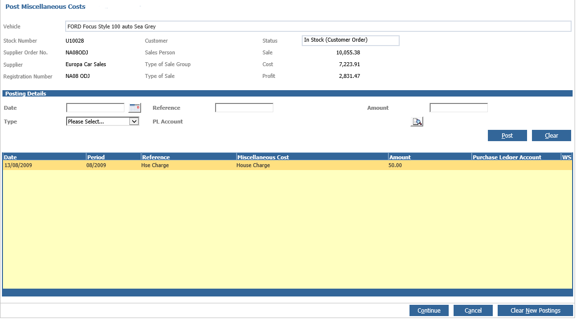Screen dimensions: 578x320
Task: Click the supplier order number NA08ODJ
Action: point(77,52)
